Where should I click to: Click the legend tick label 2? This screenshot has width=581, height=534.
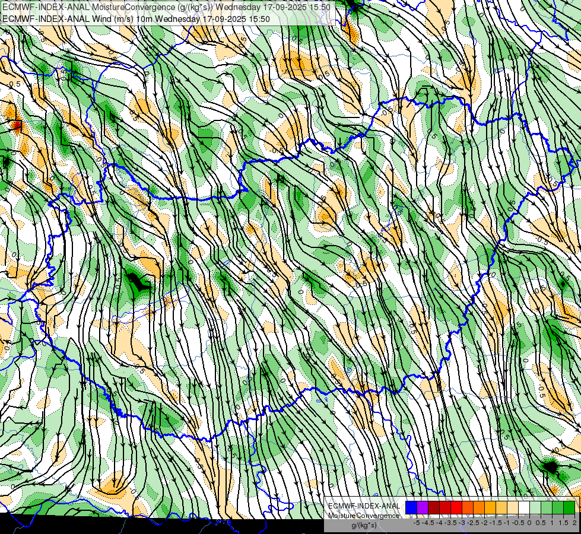click(574, 523)
